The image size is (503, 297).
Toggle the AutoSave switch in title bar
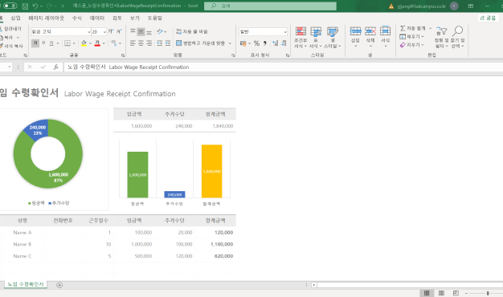coord(10,6)
